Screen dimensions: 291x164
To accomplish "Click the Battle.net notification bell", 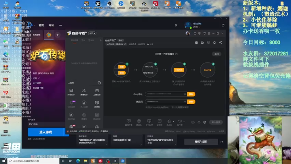I will (176, 25).
